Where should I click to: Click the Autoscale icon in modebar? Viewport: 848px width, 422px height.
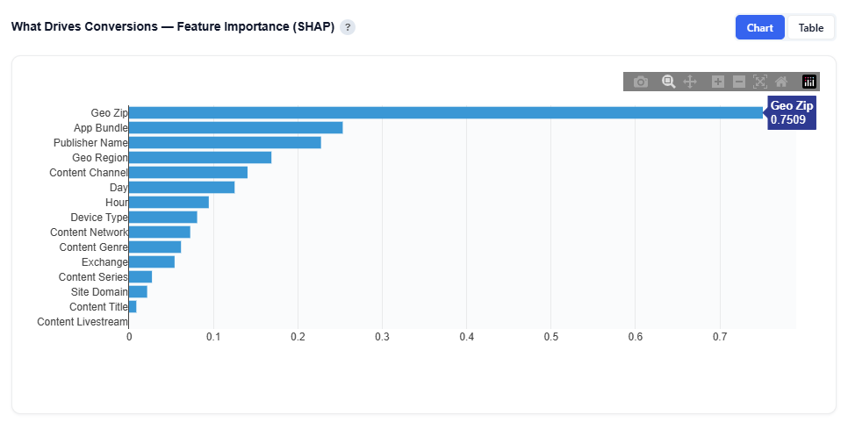(x=760, y=82)
